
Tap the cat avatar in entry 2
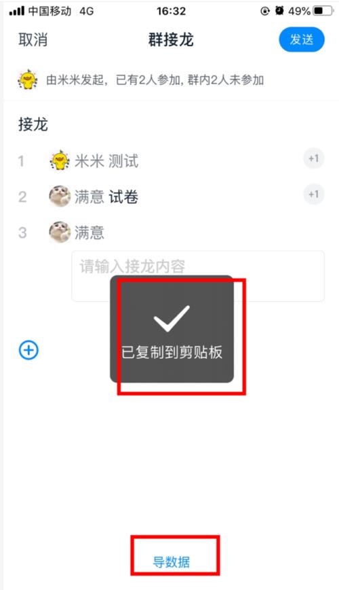60,196
